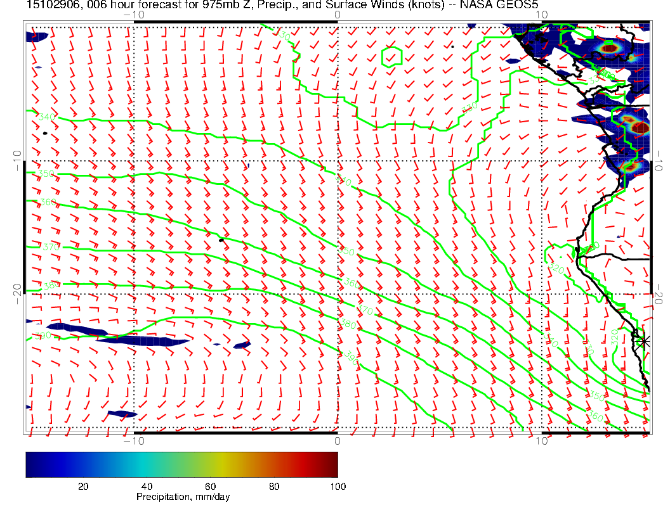Click the -20 latitude label on the left axis

point(17,289)
